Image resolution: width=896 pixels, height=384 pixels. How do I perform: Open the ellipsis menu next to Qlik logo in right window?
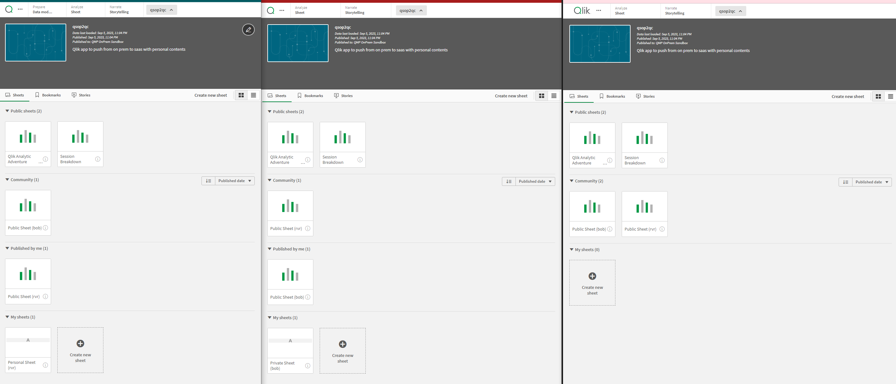(599, 11)
